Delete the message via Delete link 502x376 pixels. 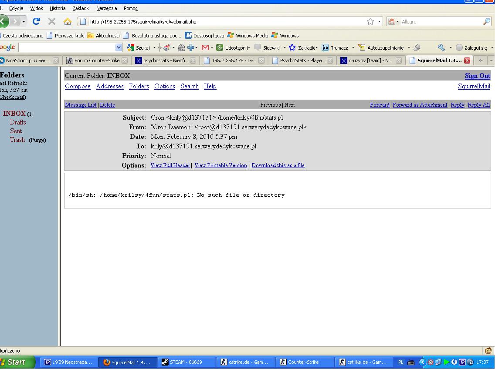point(107,105)
